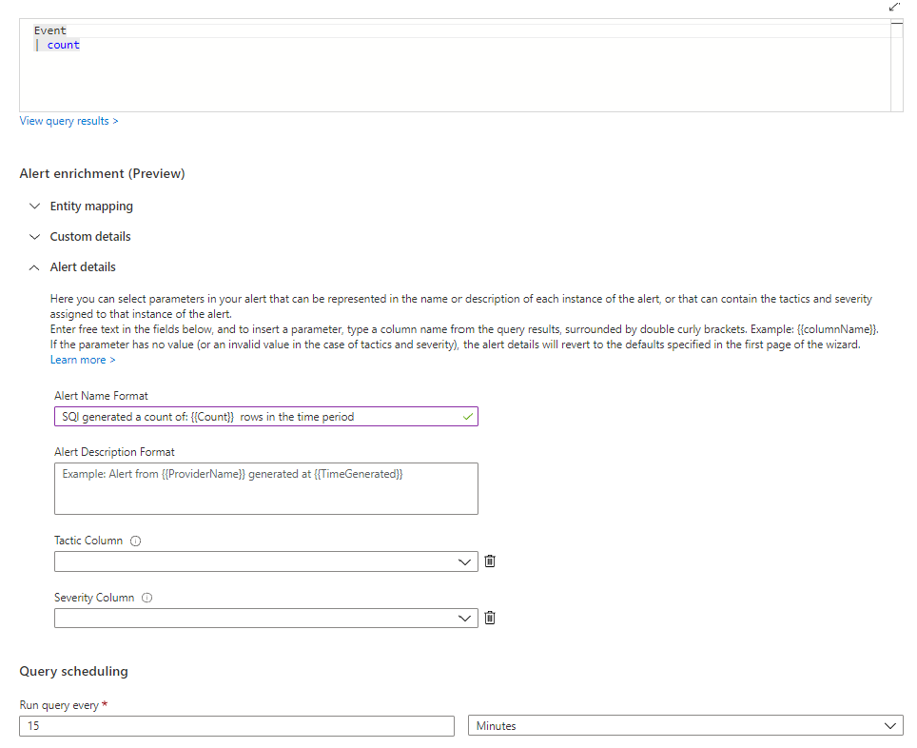This screenshot has width=917, height=748.
Task: Open the View query results link
Action: point(68,121)
